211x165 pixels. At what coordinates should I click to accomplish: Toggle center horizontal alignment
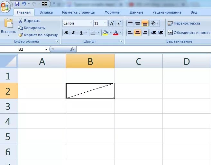138,33
